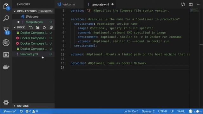The image size is (203, 114).
Task: Open changes compare icon in editor toolbar
Action: [x=183, y=4]
